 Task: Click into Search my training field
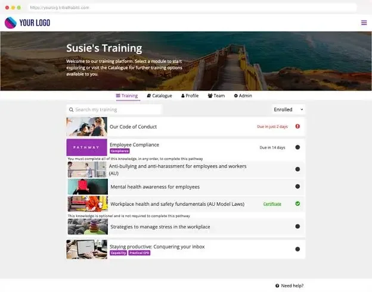pyautogui.click(x=114, y=109)
